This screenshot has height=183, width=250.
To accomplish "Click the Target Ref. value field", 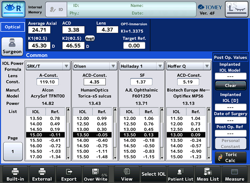I will point(134,46).
